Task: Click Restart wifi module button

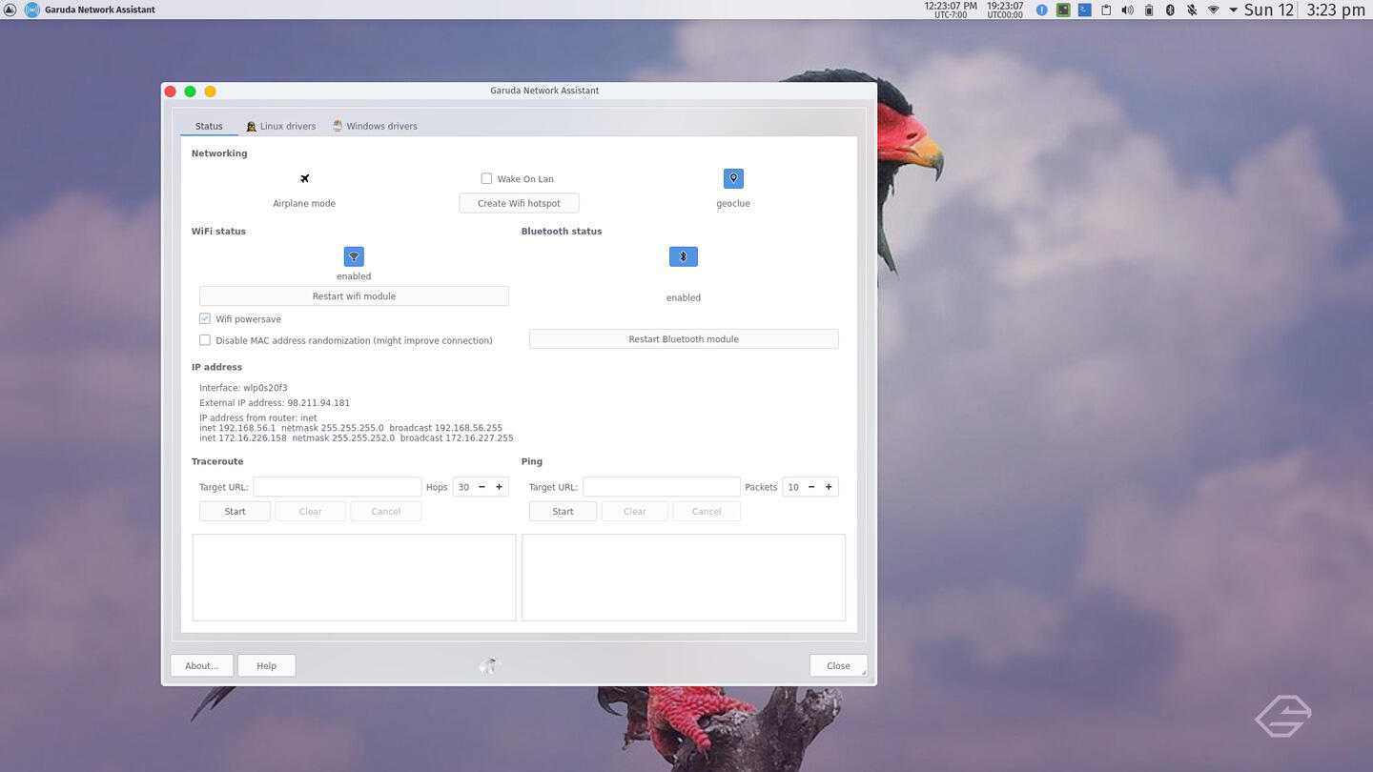Action: point(354,296)
